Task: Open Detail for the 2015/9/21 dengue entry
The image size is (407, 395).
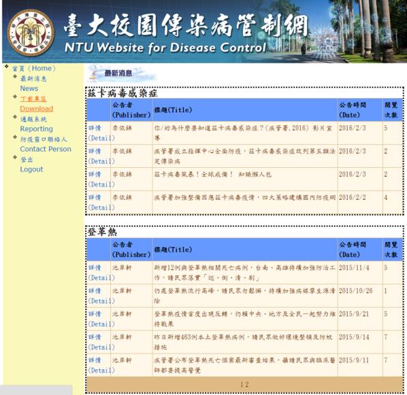Action: (x=101, y=319)
